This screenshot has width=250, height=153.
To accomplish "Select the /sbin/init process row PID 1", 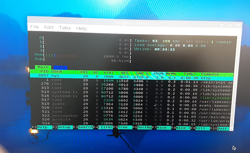I will tap(131, 81).
